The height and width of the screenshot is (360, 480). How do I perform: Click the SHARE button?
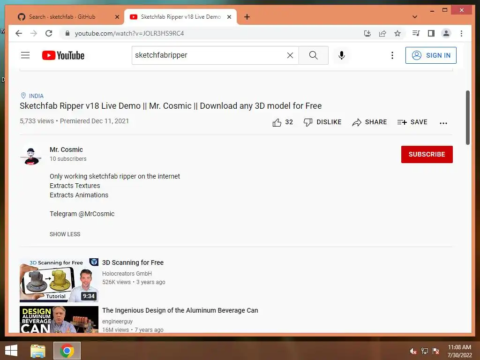tap(369, 122)
